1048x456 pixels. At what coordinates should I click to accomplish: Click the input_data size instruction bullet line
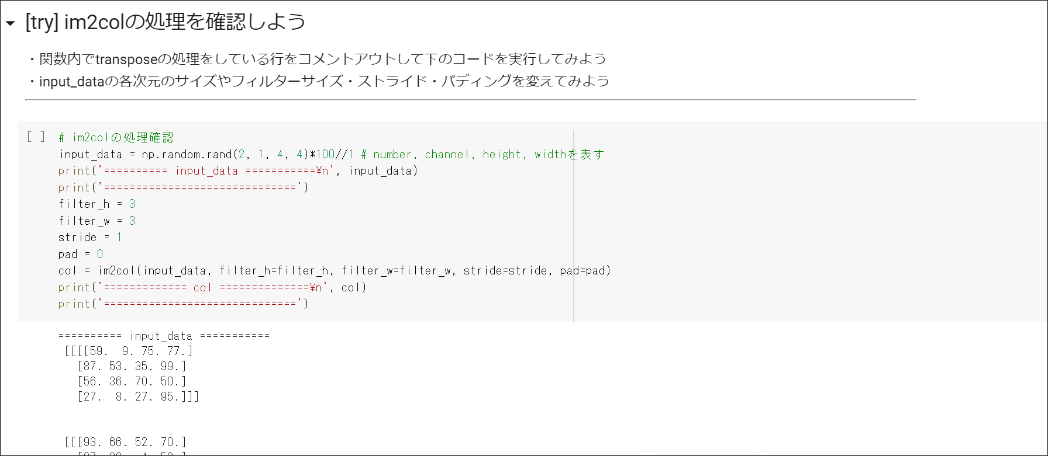(x=318, y=81)
